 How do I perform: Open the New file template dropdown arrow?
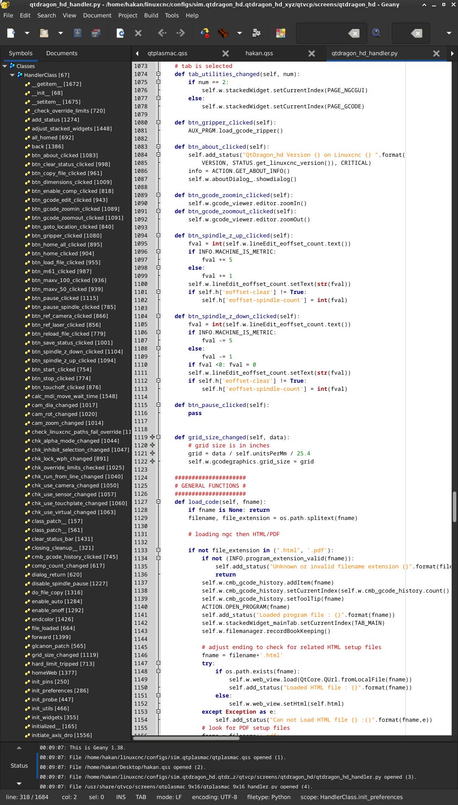pyautogui.click(x=27, y=33)
